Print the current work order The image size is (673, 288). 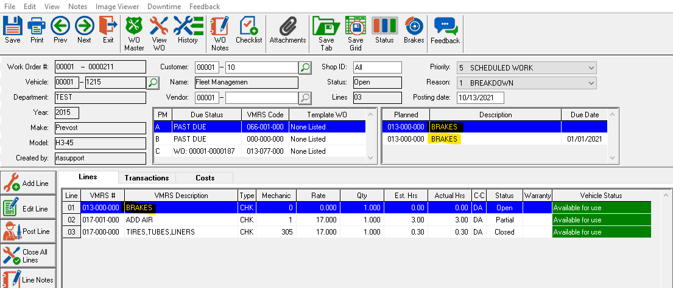37,30
